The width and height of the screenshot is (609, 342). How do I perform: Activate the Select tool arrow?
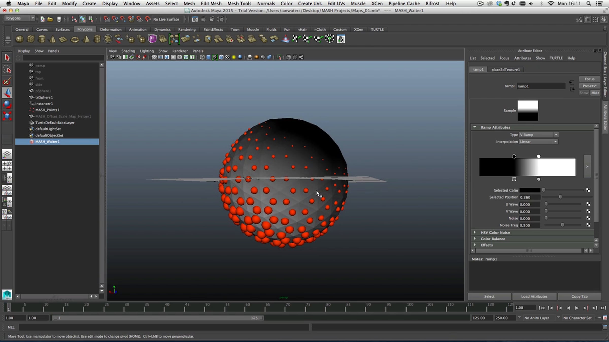click(7, 58)
